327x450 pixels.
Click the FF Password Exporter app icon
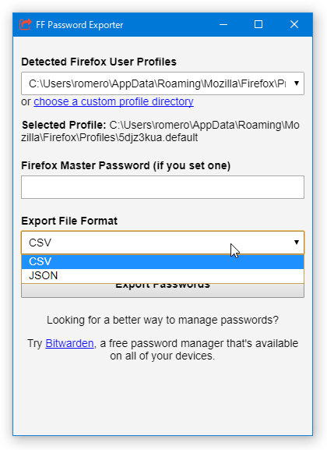pos(25,24)
